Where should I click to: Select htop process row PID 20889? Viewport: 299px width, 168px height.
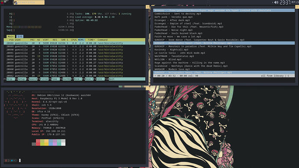point(75,46)
